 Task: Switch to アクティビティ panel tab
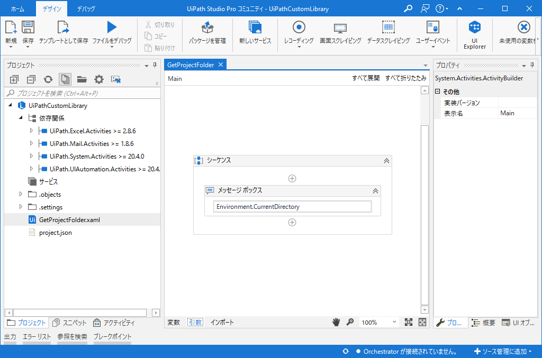[x=114, y=323]
